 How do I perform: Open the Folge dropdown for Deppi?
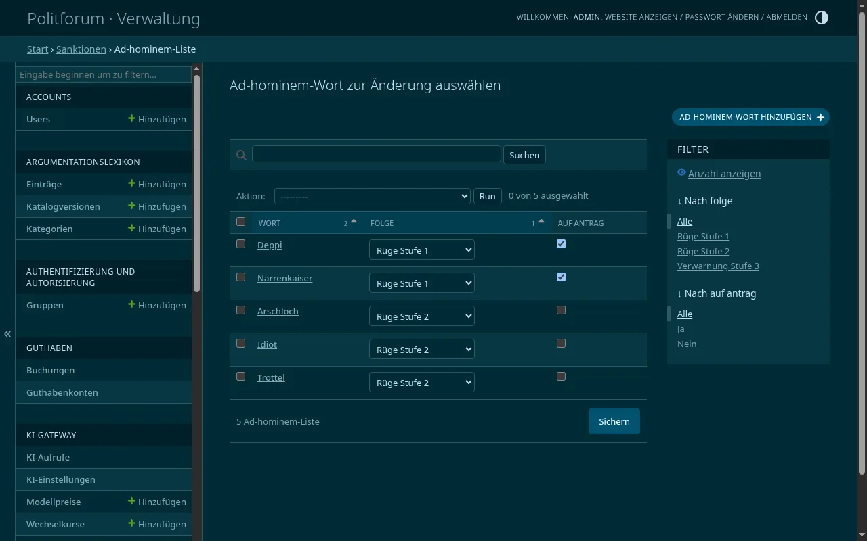[x=422, y=250]
